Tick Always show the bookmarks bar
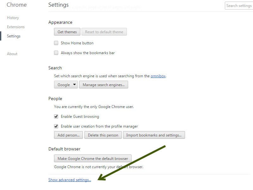Viewport: 253px width, 190px height. [56, 53]
